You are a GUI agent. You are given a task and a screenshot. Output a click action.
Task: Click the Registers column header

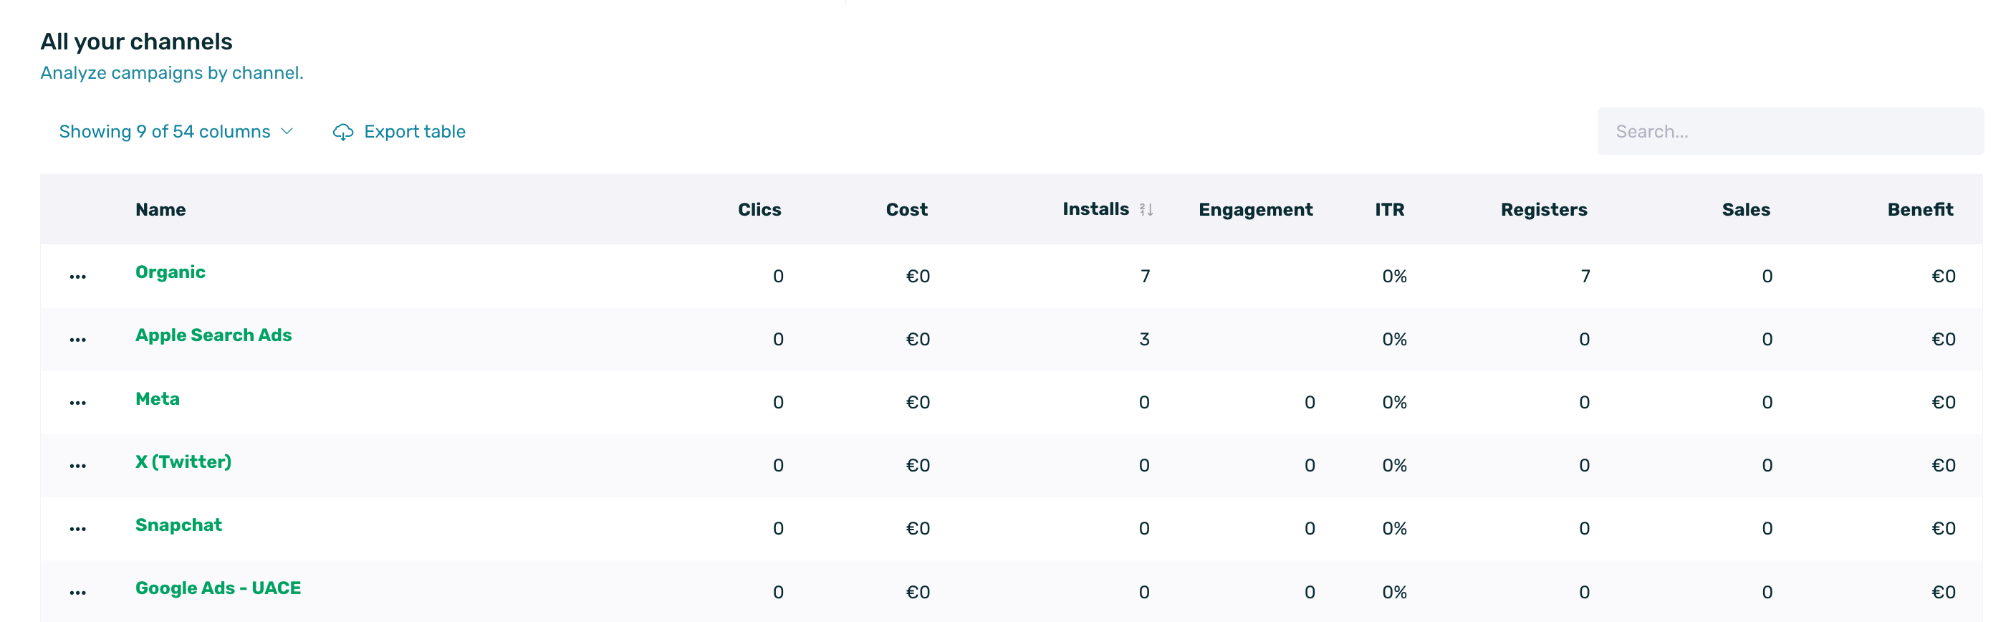coord(1543,210)
